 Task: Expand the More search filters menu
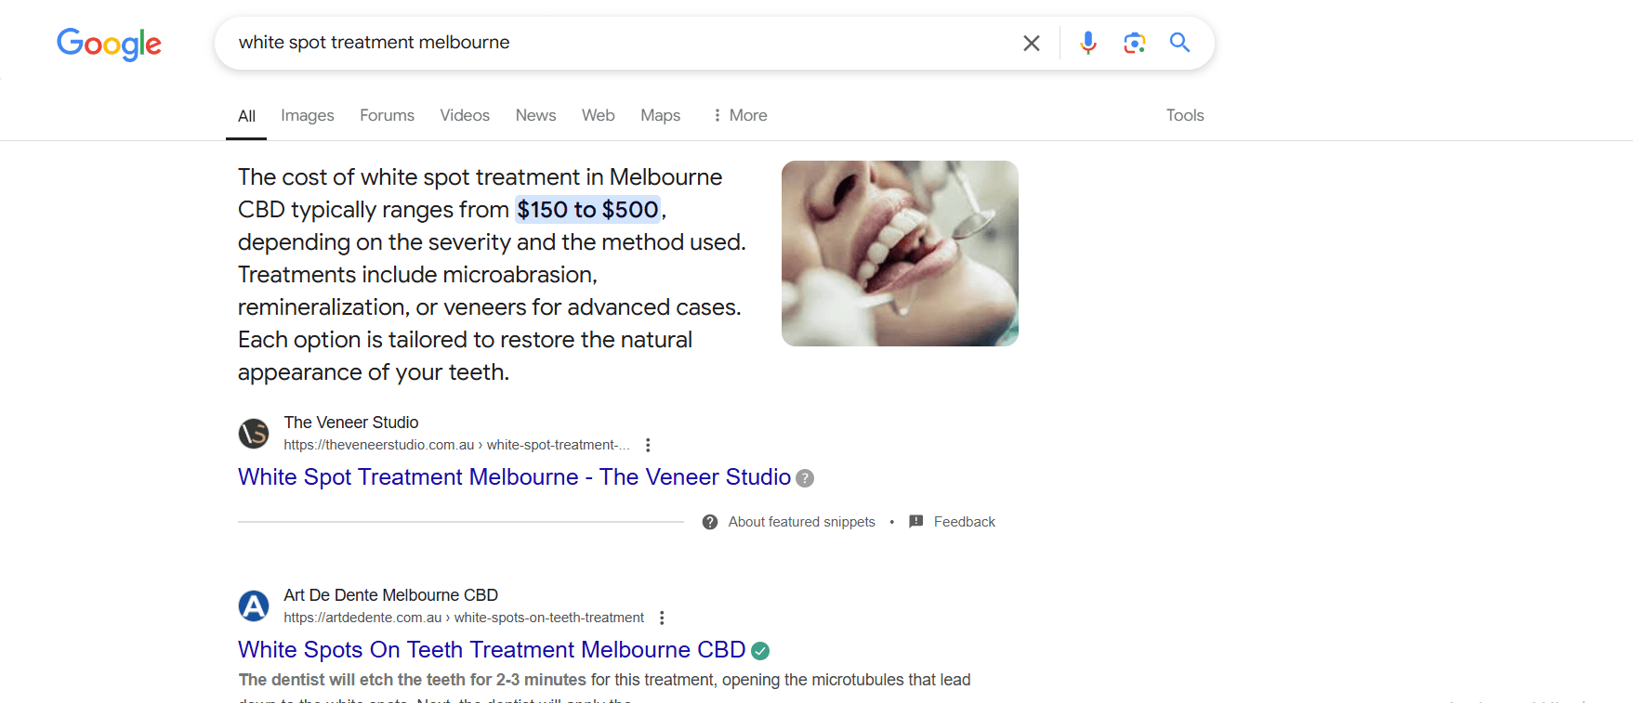point(739,115)
